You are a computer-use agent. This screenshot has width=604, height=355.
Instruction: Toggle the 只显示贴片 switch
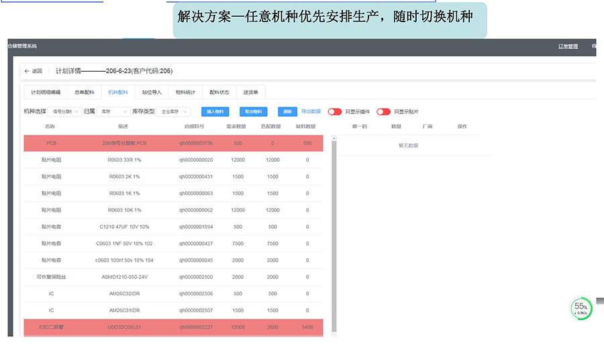[383, 112]
